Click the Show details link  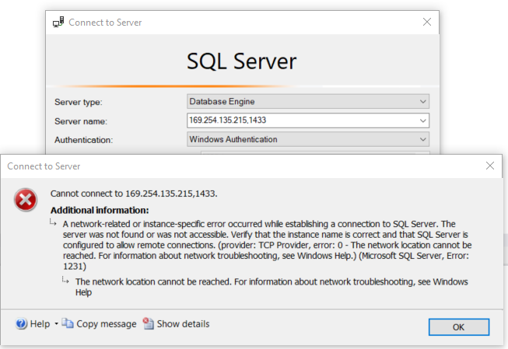(183, 324)
